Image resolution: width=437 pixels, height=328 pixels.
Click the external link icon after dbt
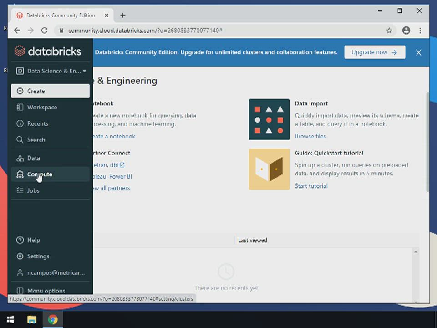tap(122, 165)
